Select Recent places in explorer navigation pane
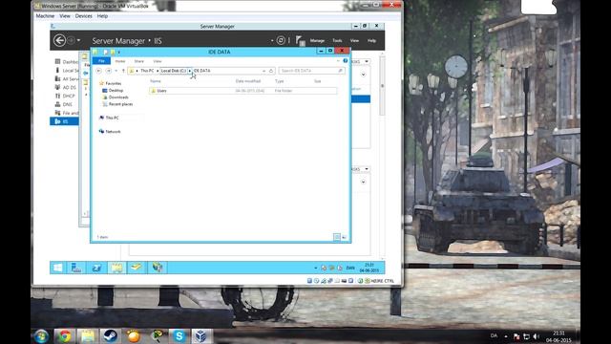Viewport: 611px width, 344px height. [x=117, y=104]
